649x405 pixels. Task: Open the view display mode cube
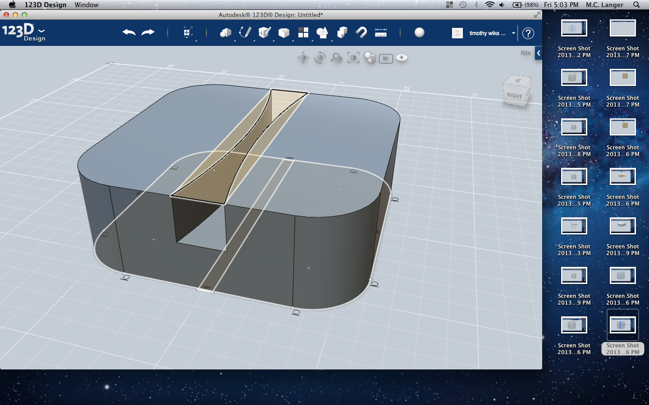coord(370,58)
